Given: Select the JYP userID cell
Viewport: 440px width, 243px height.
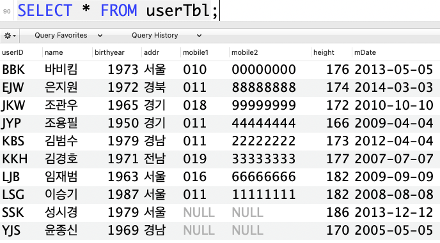Looking at the screenshot, I should point(12,124).
